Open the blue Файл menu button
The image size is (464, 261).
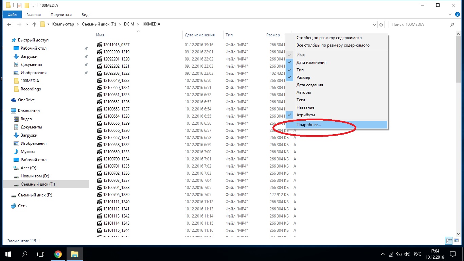(12, 15)
